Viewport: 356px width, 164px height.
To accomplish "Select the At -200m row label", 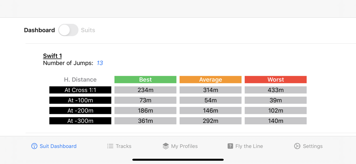I will point(80,110).
